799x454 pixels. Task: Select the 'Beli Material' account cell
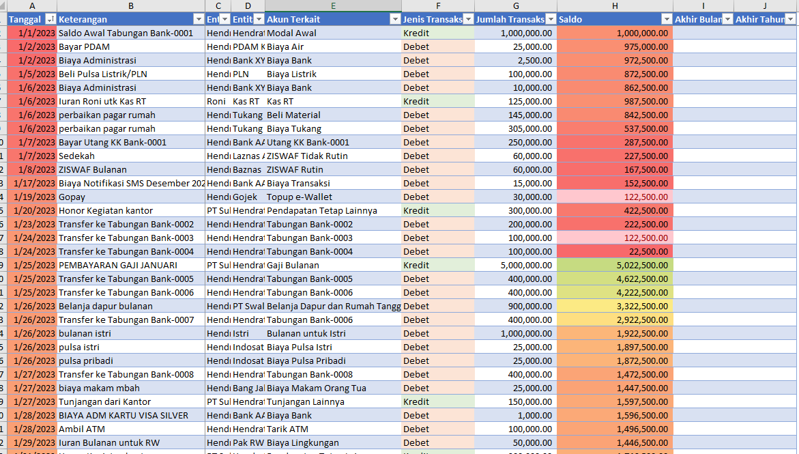333,115
